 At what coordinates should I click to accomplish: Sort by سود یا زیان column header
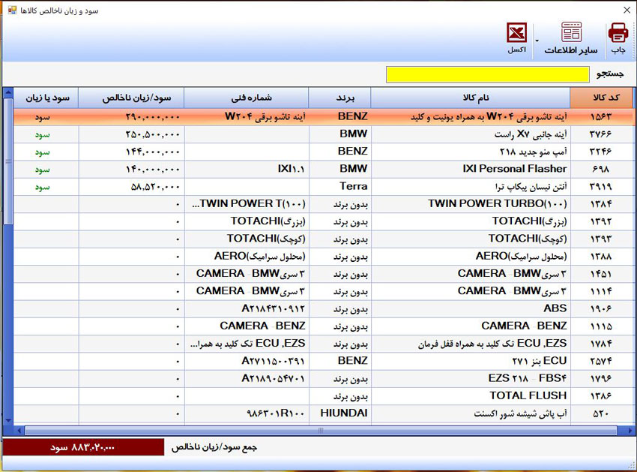[x=46, y=98]
